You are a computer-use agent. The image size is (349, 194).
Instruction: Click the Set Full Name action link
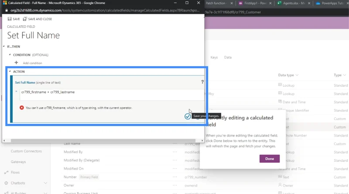click(x=25, y=82)
